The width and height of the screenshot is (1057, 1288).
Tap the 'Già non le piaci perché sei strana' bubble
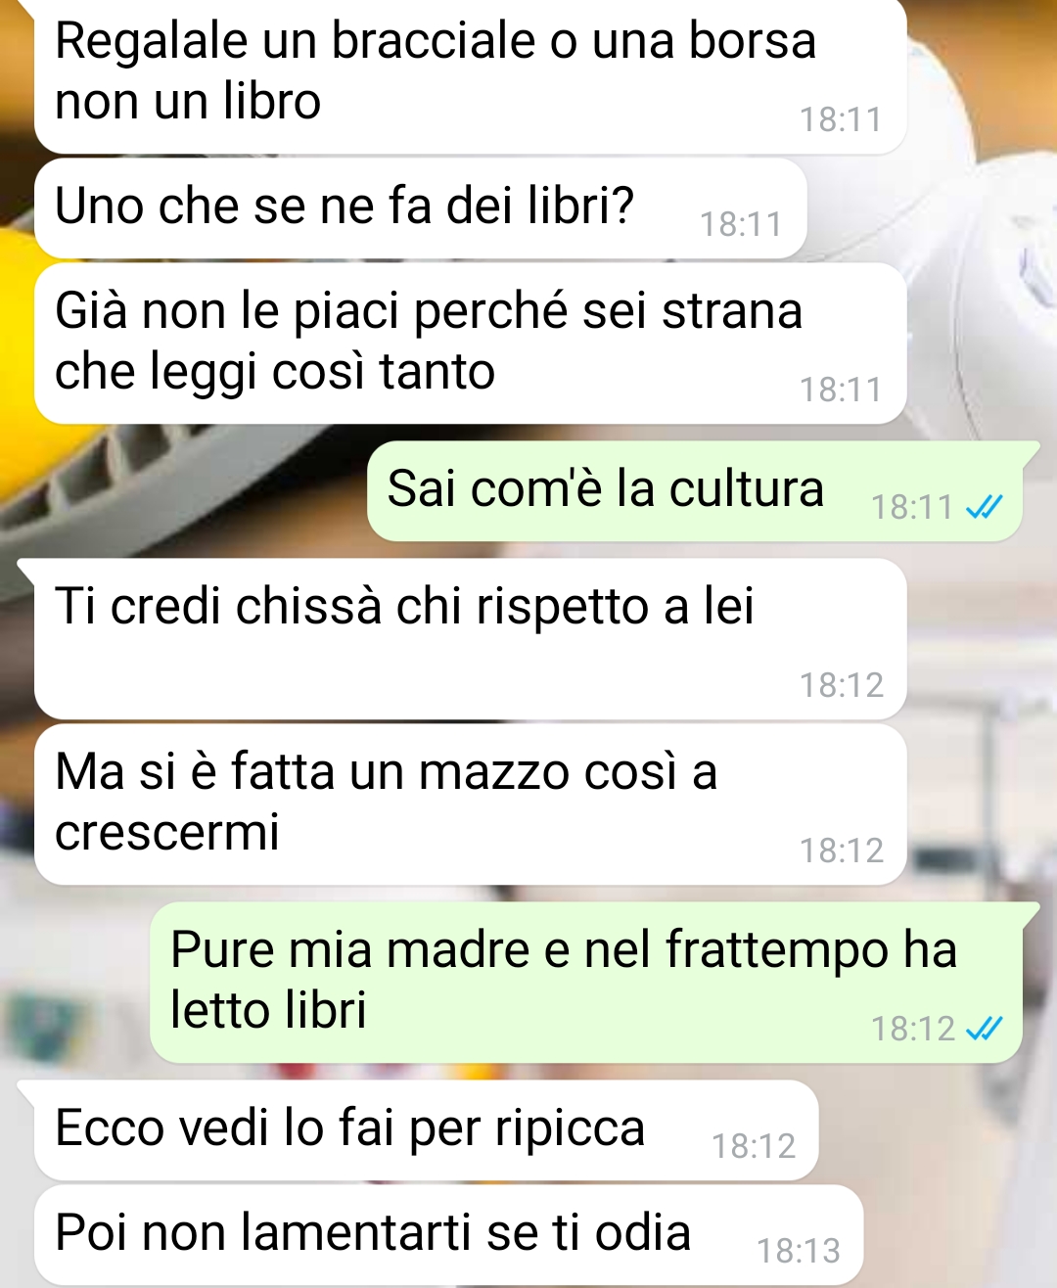pyautogui.click(x=471, y=343)
